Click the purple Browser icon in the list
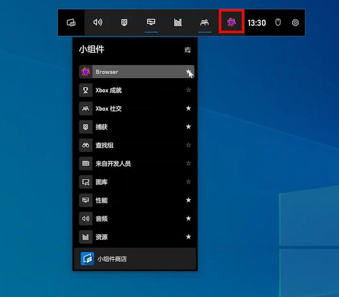 click(x=86, y=72)
